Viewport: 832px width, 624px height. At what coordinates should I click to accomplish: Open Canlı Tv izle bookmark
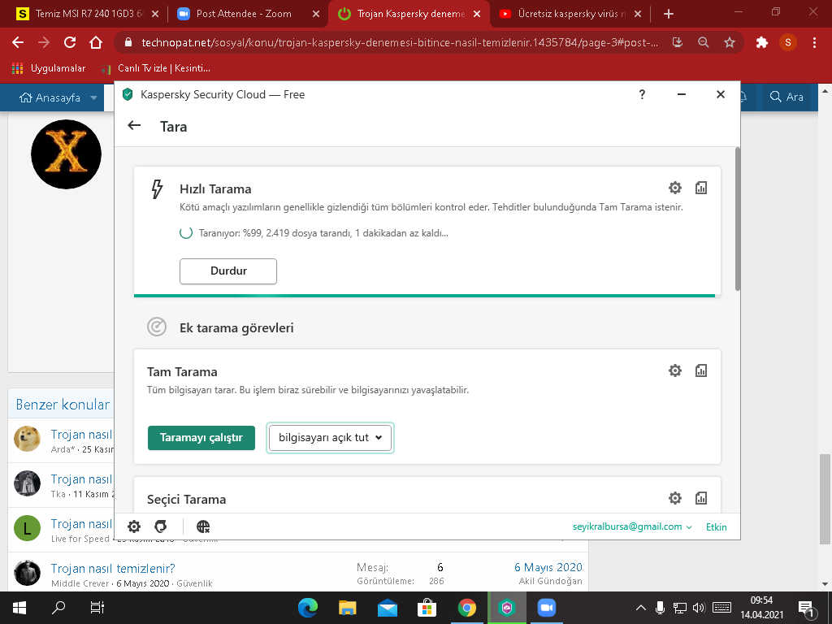(x=155, y=68)
